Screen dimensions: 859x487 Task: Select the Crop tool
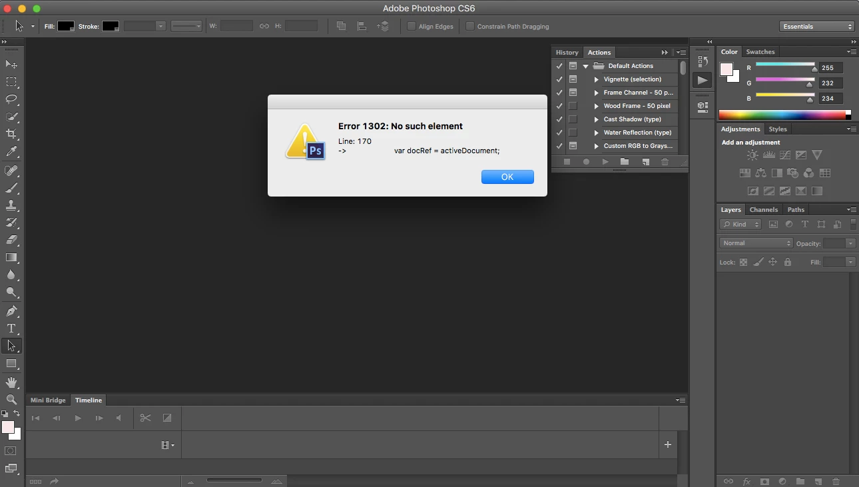pyautogui.click(x=11, y=134)
